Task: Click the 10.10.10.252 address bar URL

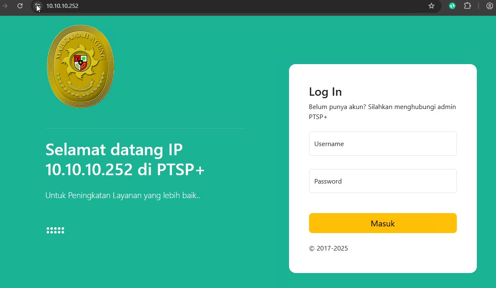Action: click(x=62, y=6)
